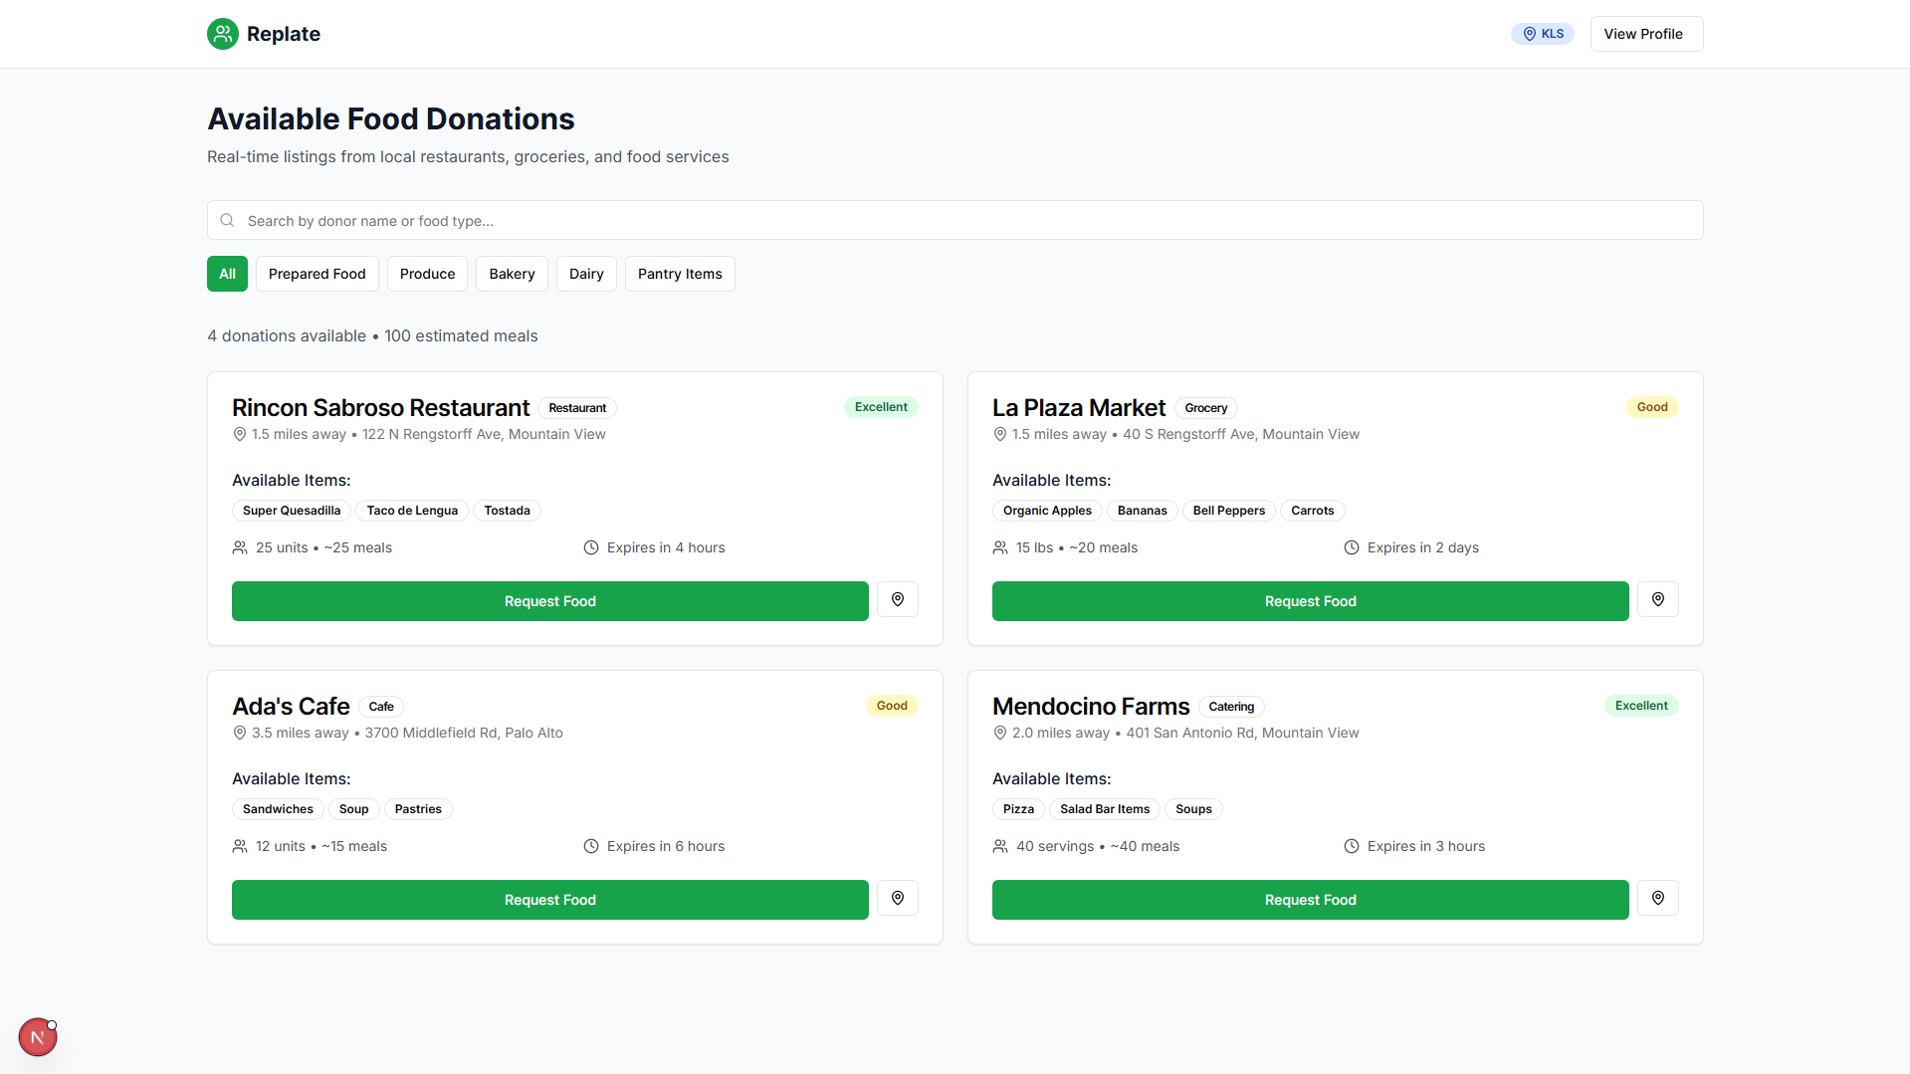Click the Grocery type badge
Screen dimensions: 1910x1074
[x=1206, y=408]
